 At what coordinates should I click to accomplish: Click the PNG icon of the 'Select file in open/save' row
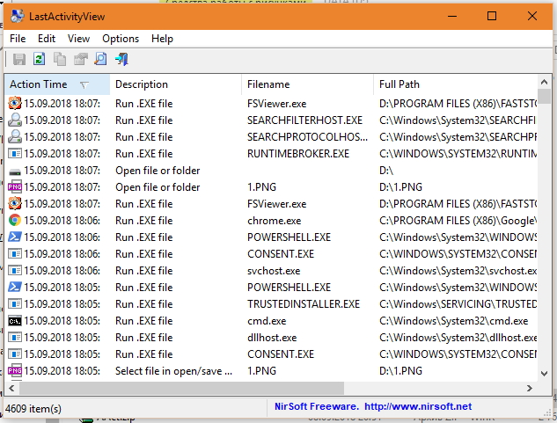tap(15, 371)
